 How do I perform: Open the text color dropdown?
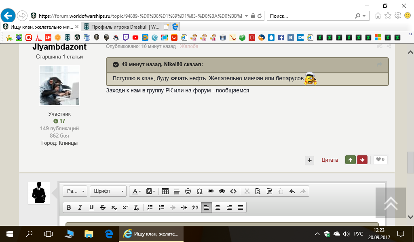click(x=137, y=191)
